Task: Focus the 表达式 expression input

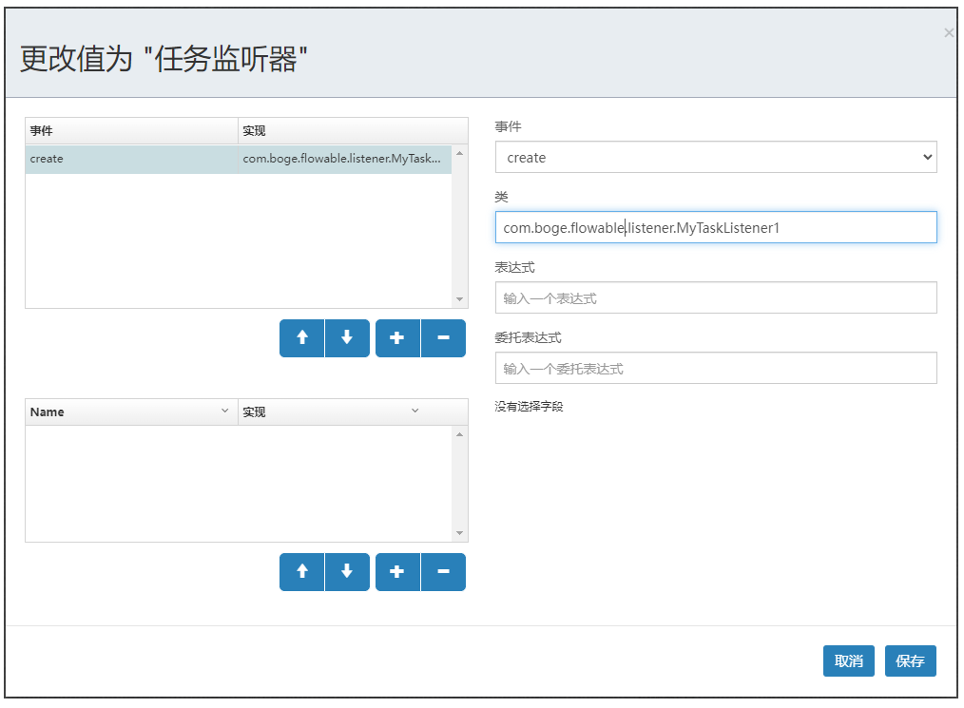Action: coord(715,297)
